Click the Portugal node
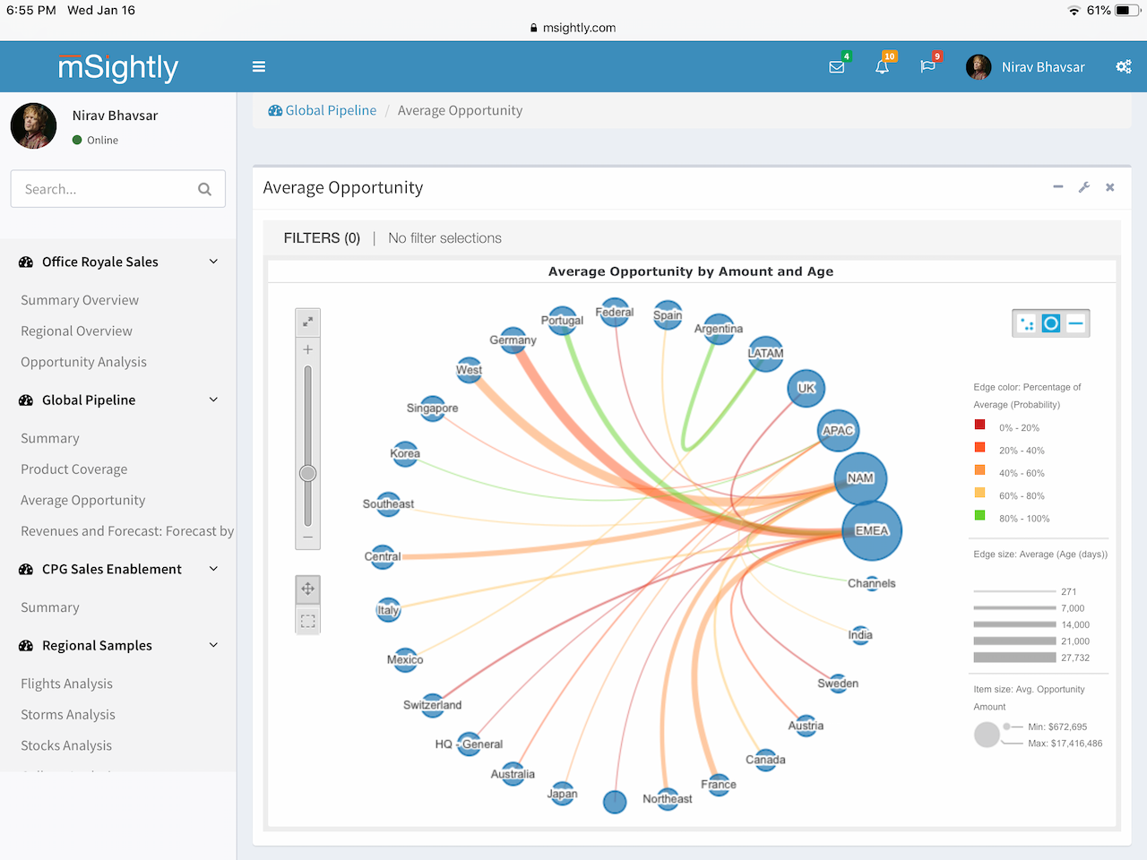 pos(562,321)
